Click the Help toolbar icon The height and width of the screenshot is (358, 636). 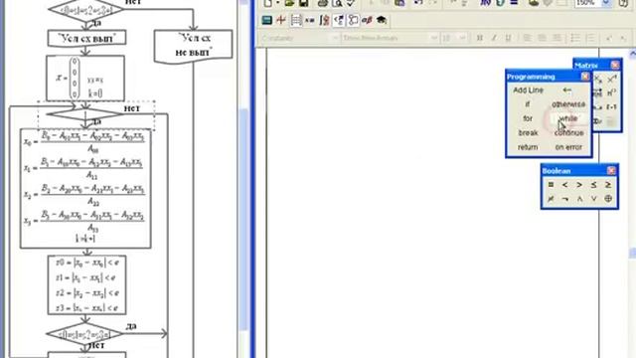pos(623,3)
